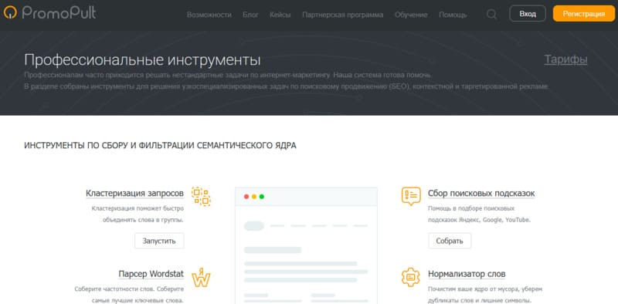
Task: Click the Регистрация button
Action: [584, 14]
